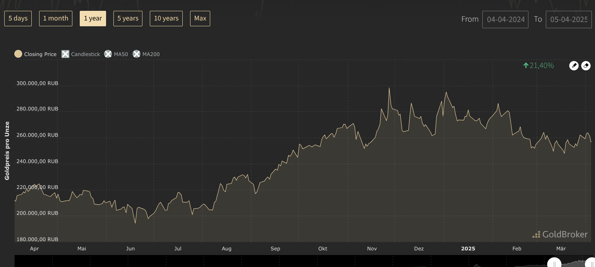The height and width of the screenshot is (267, 595).
Task: Select the 5 days range button
Action: coord(18,19)
